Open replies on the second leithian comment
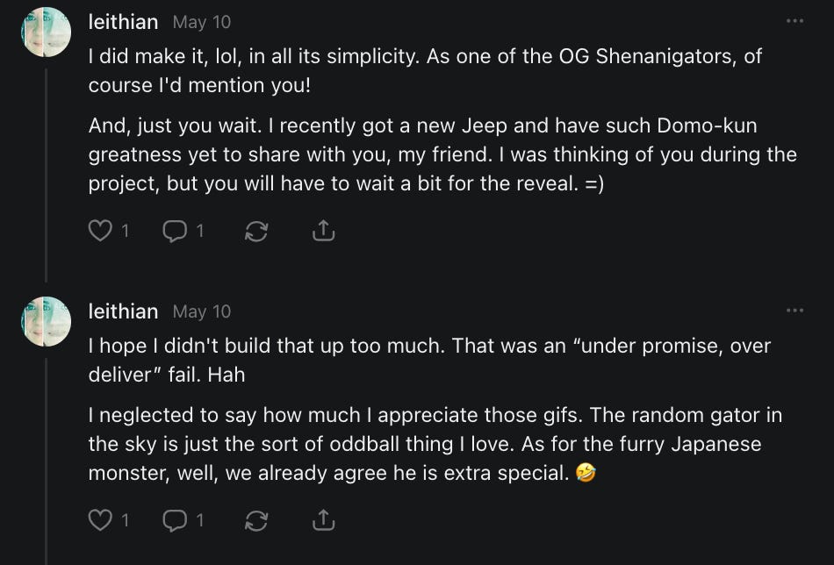 [x=176, y=520]
